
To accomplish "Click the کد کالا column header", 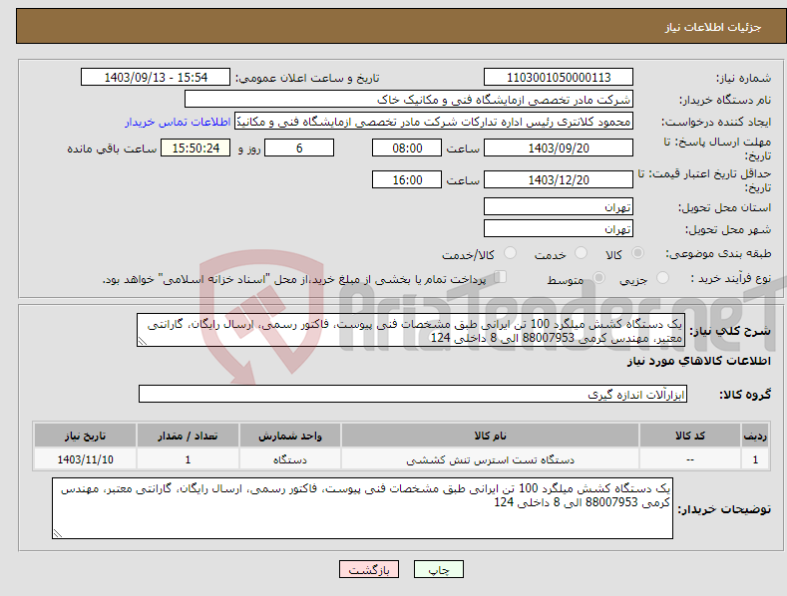I will click(690, 436).
